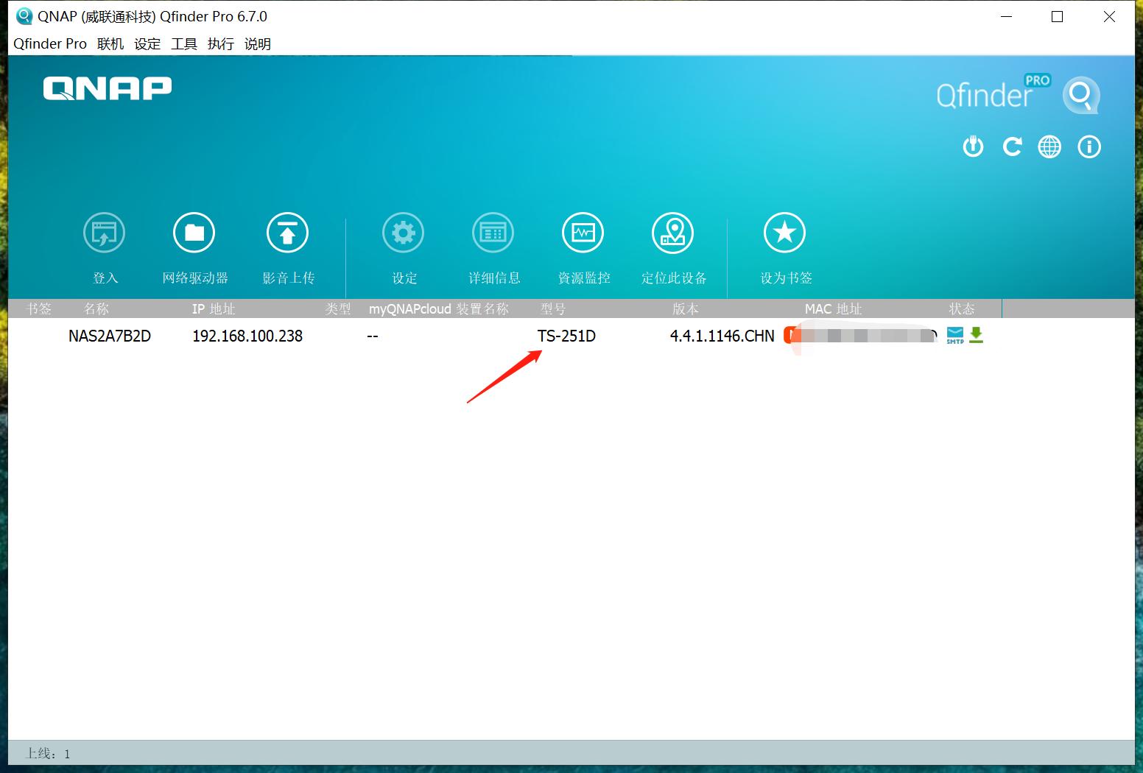Sort by the 类型 column header
Image resolution: width=1143 pixels, height=773 pixels.
point(338,309)
